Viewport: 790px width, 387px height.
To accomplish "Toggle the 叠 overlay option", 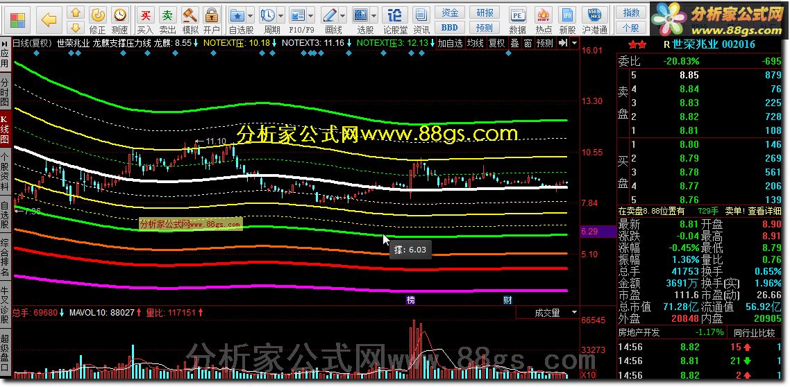I will pos(514,43).
